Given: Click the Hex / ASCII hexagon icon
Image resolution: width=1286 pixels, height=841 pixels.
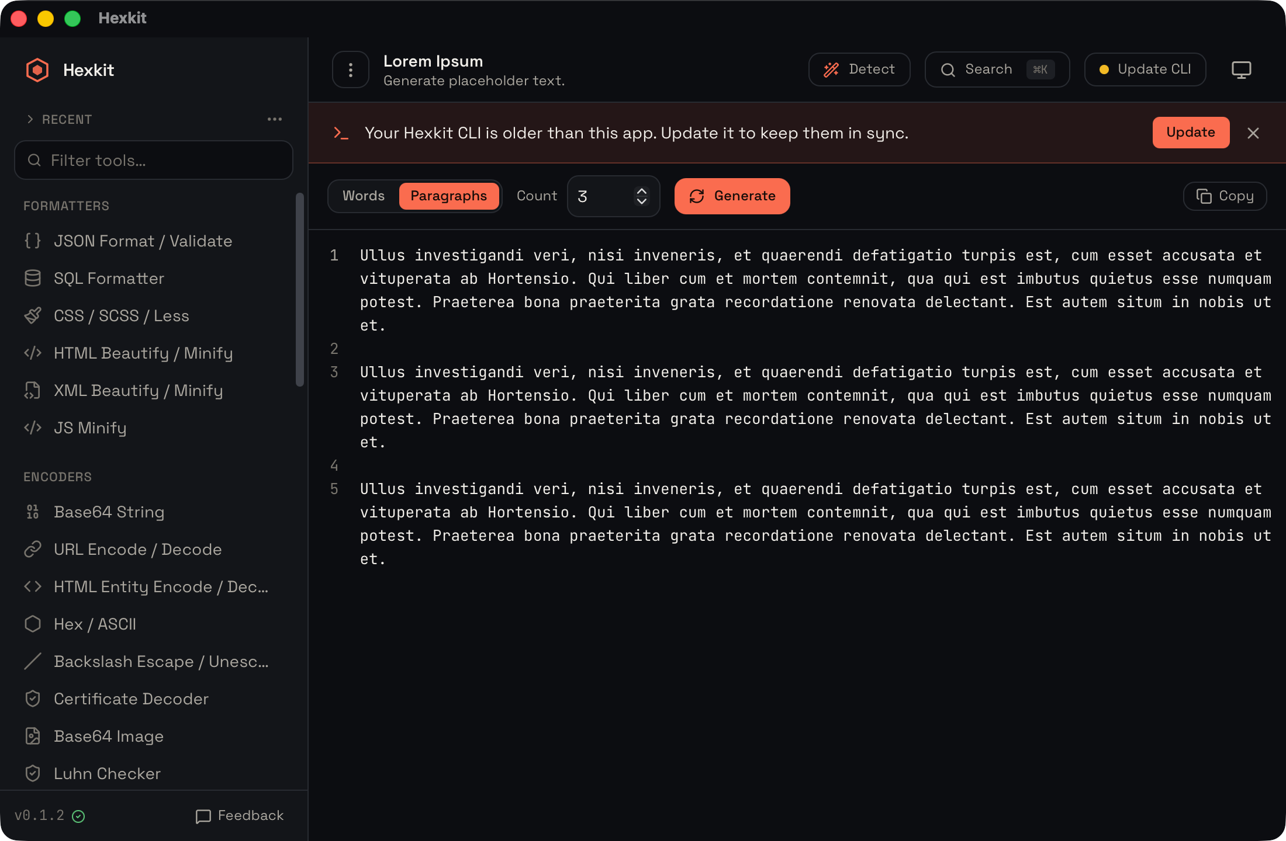Looking at the screenshot, I should (33, 624).
